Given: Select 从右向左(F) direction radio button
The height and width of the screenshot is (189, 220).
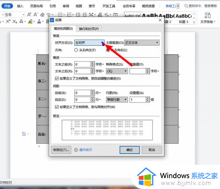Looking at the screenshot, I should (76, 50).
